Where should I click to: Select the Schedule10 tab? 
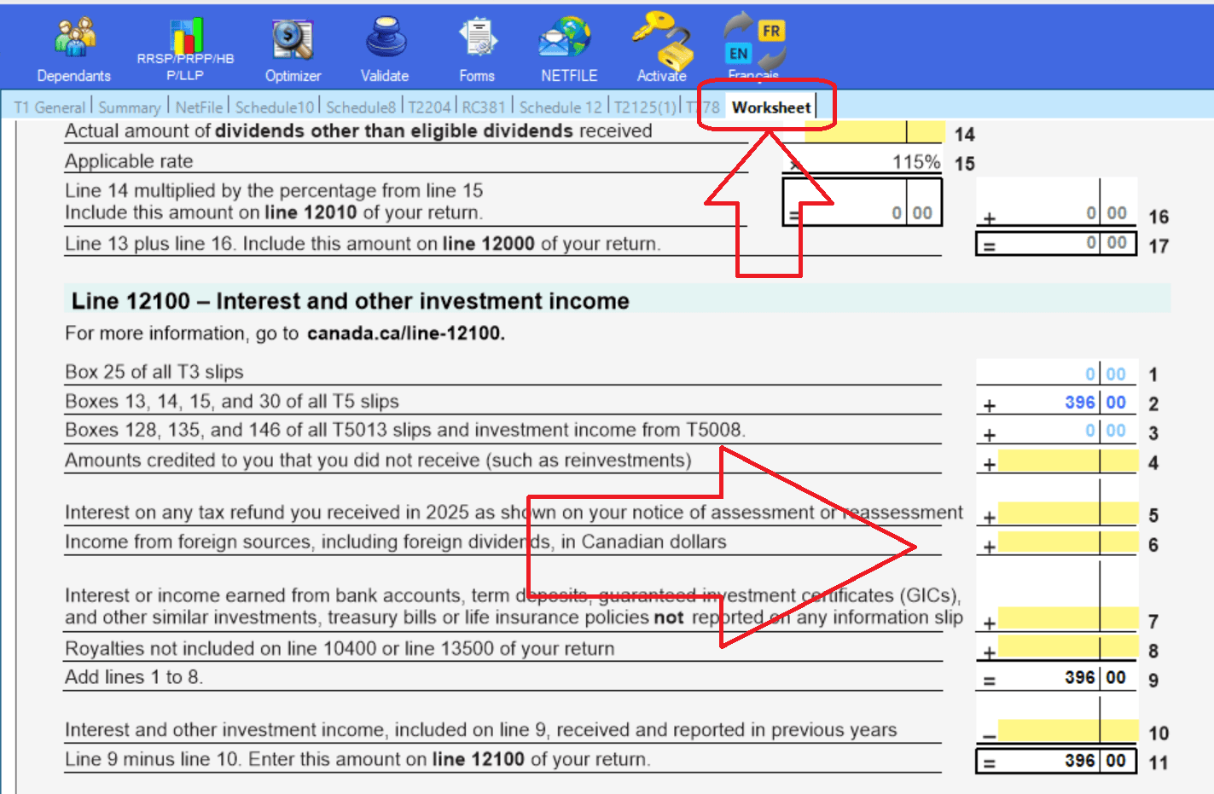[x=274, y=107]
